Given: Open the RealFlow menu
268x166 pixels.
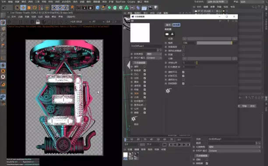Looking at the screenshot, I should [120, 2].
